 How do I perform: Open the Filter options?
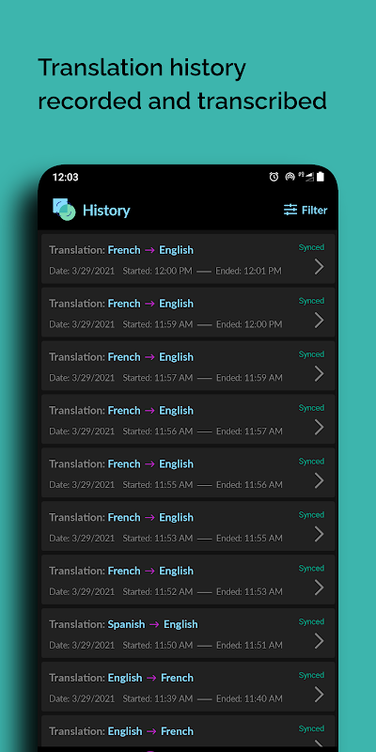point(305,210)
